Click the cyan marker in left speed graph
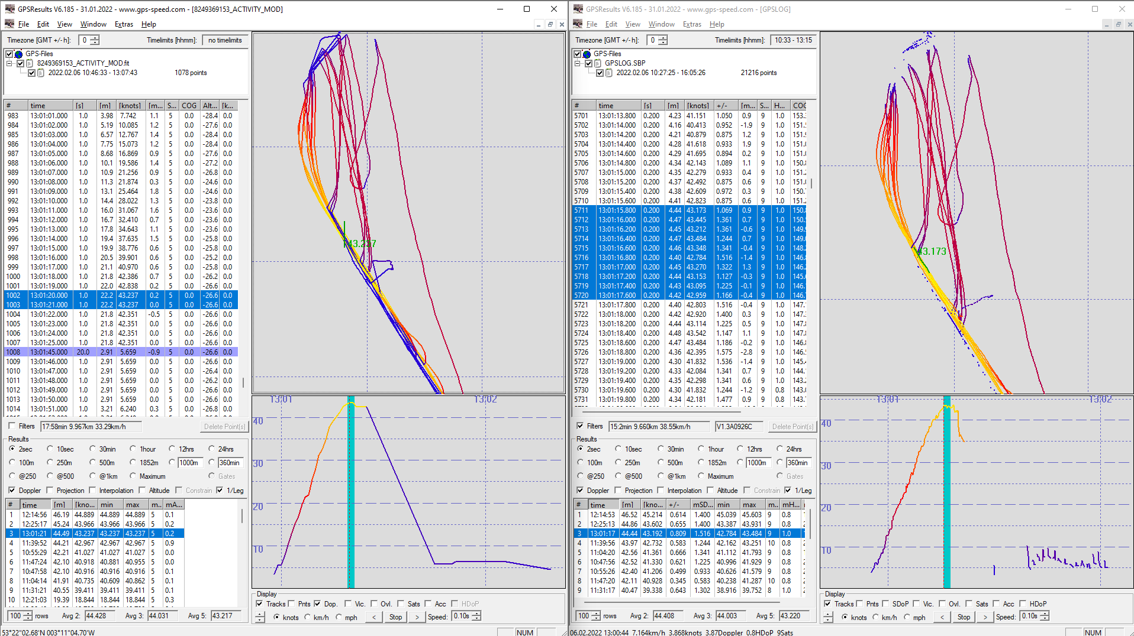This screenshot has width=1134, height=636. (x=351, y=492)
